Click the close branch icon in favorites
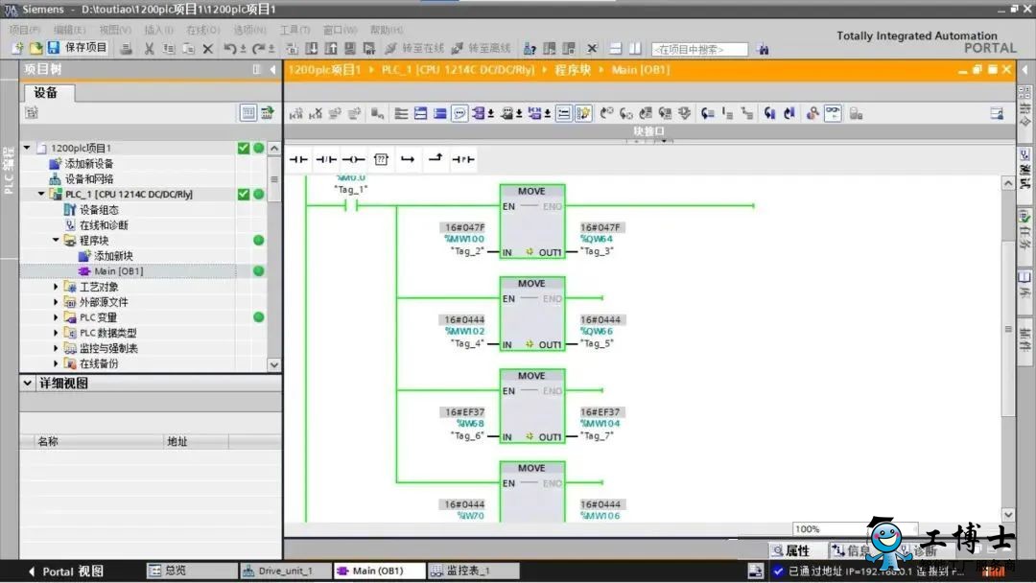Screen dimensions: 1036x583 click(436, 158)
